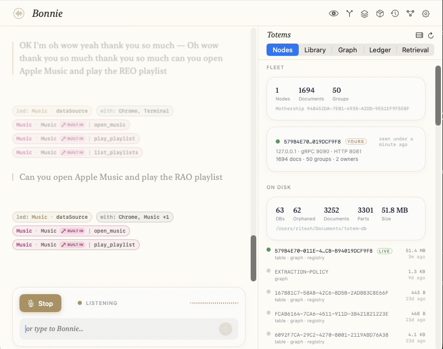Viewport: 443px width, 349px height.
Task: Switch to the Library tab
Action: pos(315,50)
